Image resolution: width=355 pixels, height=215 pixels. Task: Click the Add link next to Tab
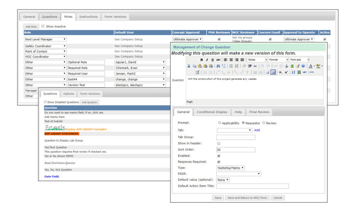(x=257, y=130)
